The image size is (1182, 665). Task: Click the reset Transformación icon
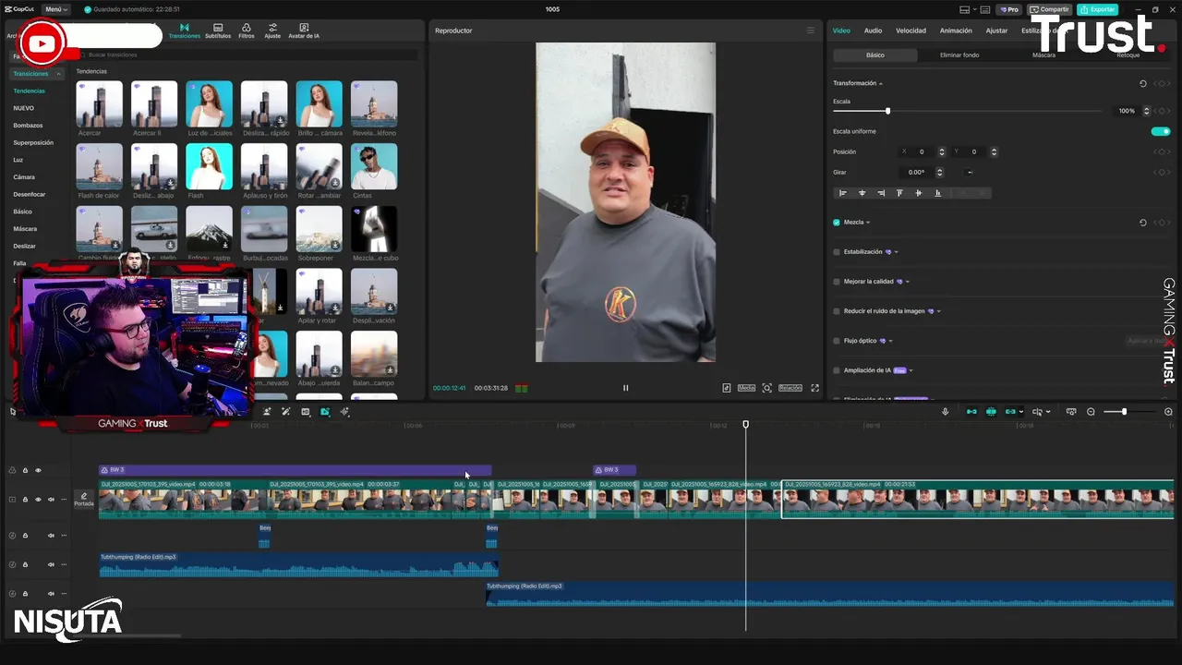[1142, 83]
